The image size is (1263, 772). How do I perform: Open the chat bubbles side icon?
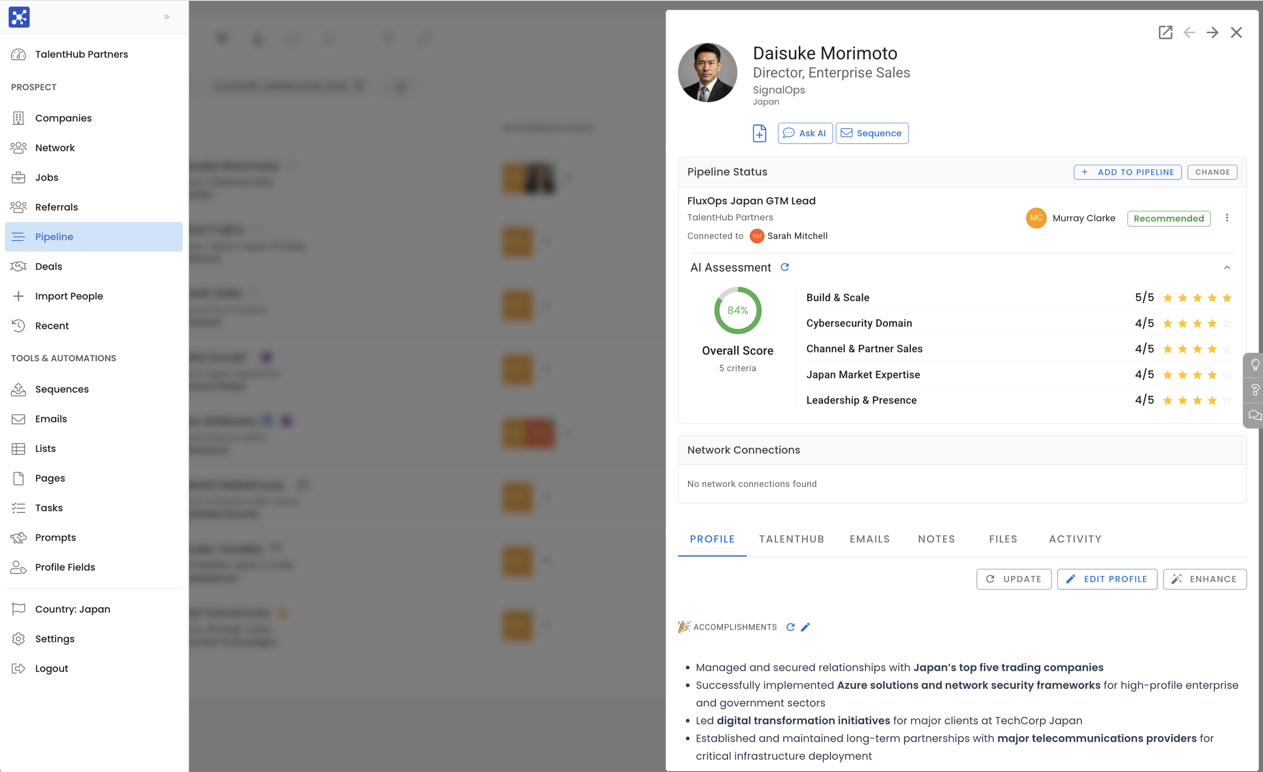(x=1255, y=415)
